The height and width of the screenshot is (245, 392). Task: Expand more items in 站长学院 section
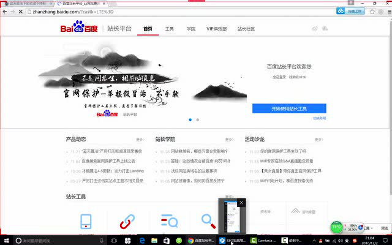229,140
